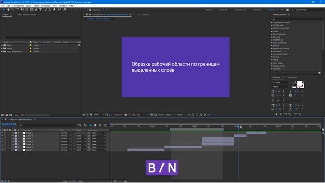Click the timeline layer search field

click(x=47, y=125)
